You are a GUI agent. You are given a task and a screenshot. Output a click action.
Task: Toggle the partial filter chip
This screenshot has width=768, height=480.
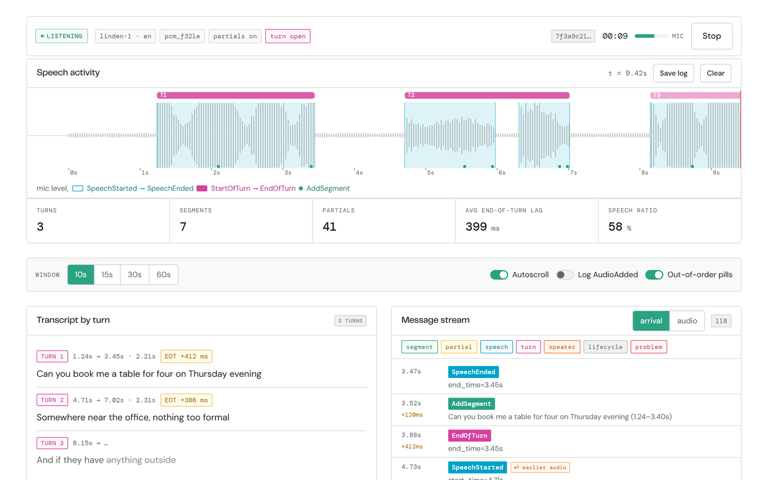point(458,347)
